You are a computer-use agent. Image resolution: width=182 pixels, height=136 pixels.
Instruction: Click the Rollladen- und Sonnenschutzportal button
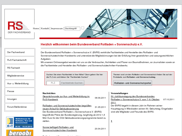[x=132, y=83]
